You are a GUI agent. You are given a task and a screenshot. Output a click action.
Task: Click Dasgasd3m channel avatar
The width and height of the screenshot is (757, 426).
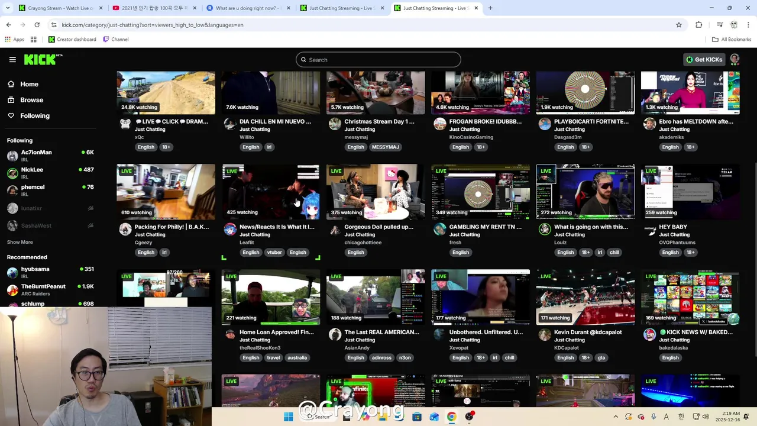coord(545,124)
